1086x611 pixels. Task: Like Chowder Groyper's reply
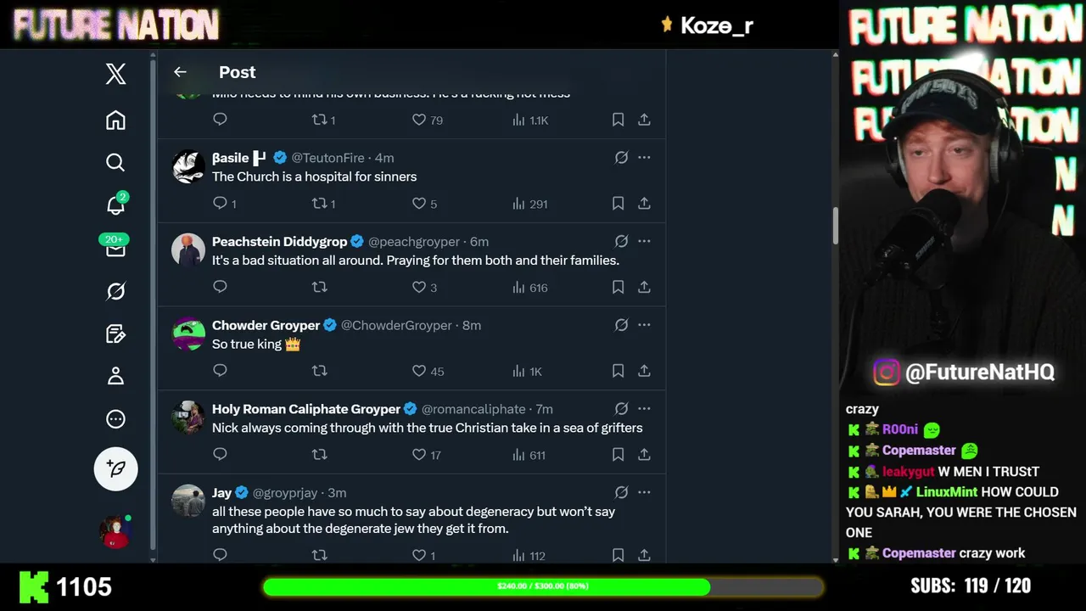coord(419,371)
